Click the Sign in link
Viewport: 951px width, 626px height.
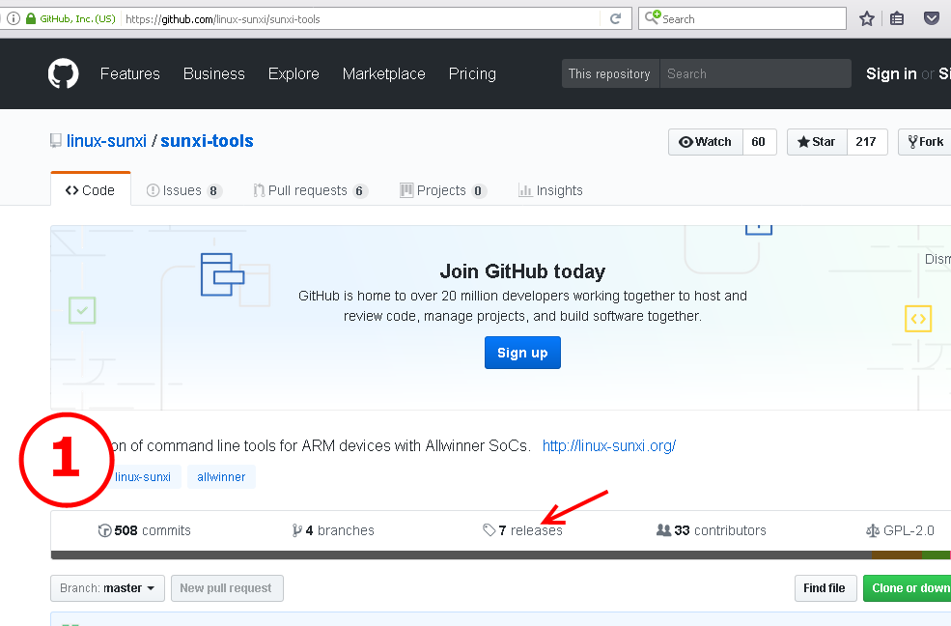coord(891,74)
